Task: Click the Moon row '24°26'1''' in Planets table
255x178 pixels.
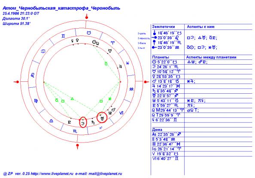Action: pos(165,67)
